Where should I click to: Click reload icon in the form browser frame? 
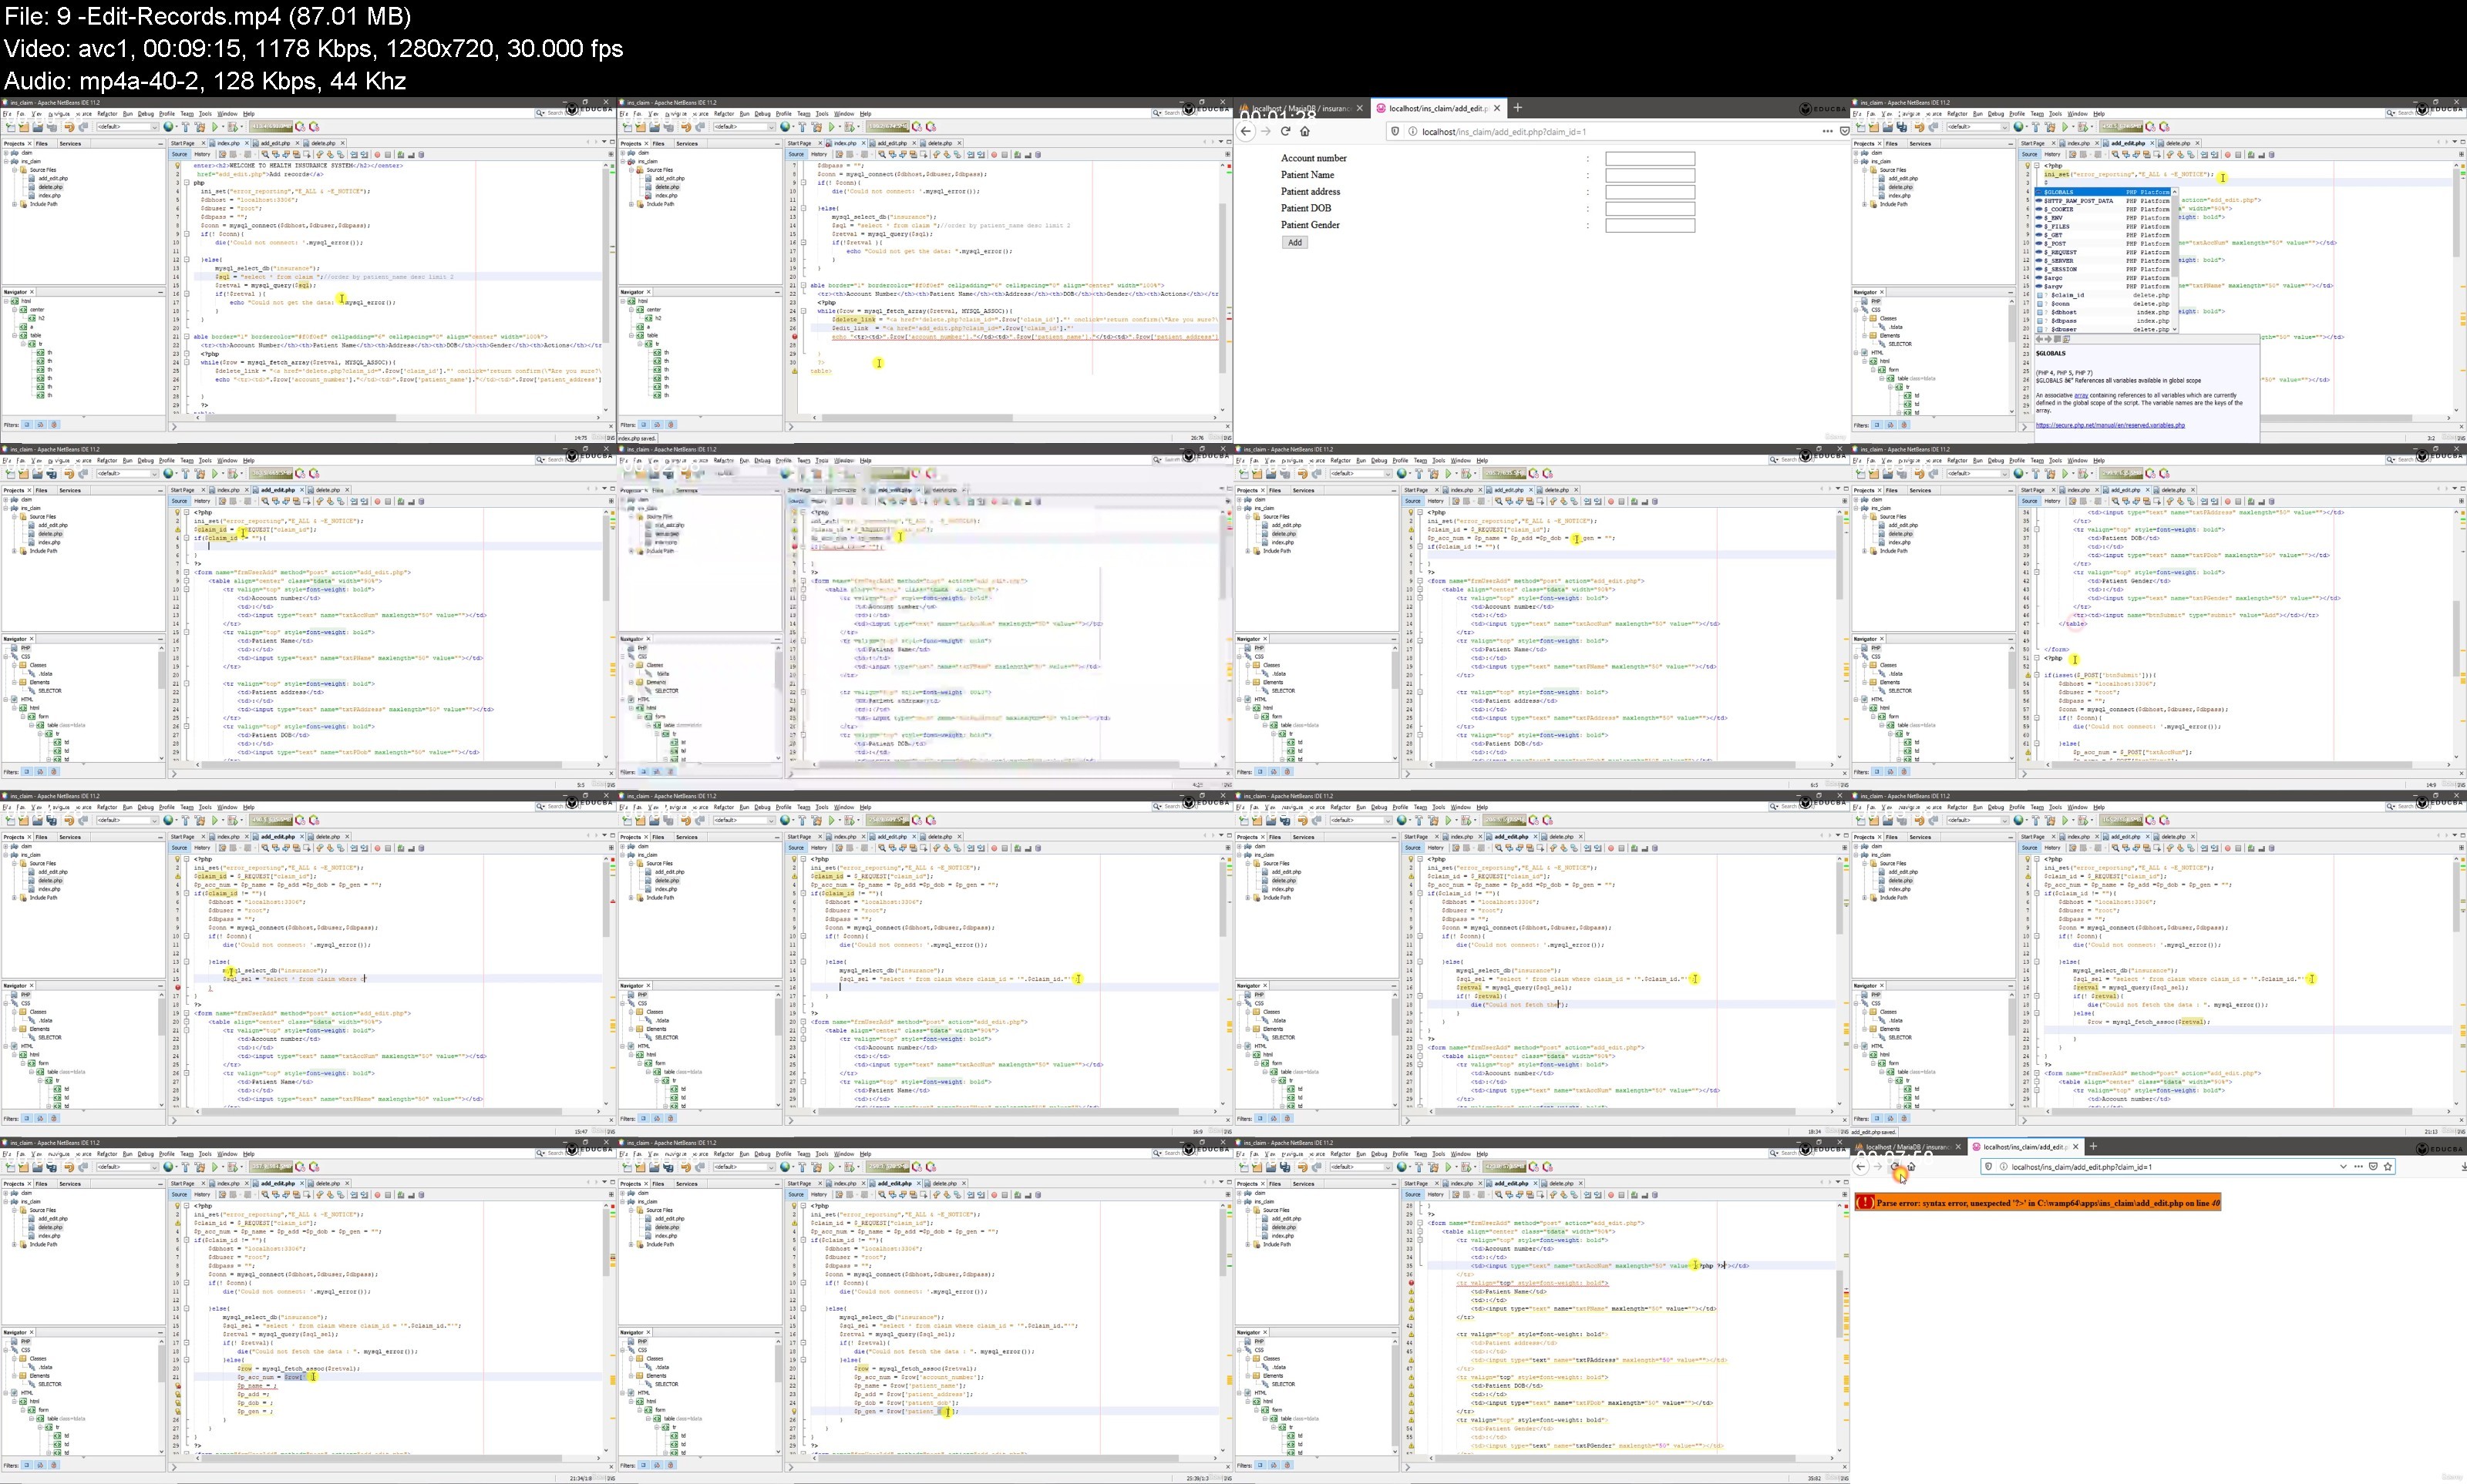[x=1285, y=131]
